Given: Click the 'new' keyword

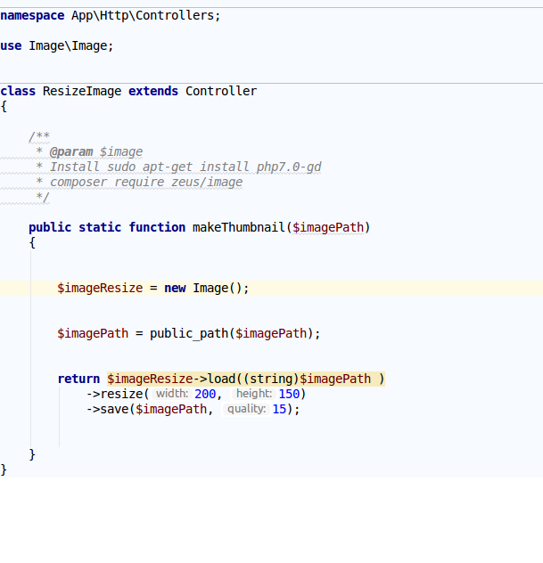Looking at the screenshot, I should coord(175,289).
